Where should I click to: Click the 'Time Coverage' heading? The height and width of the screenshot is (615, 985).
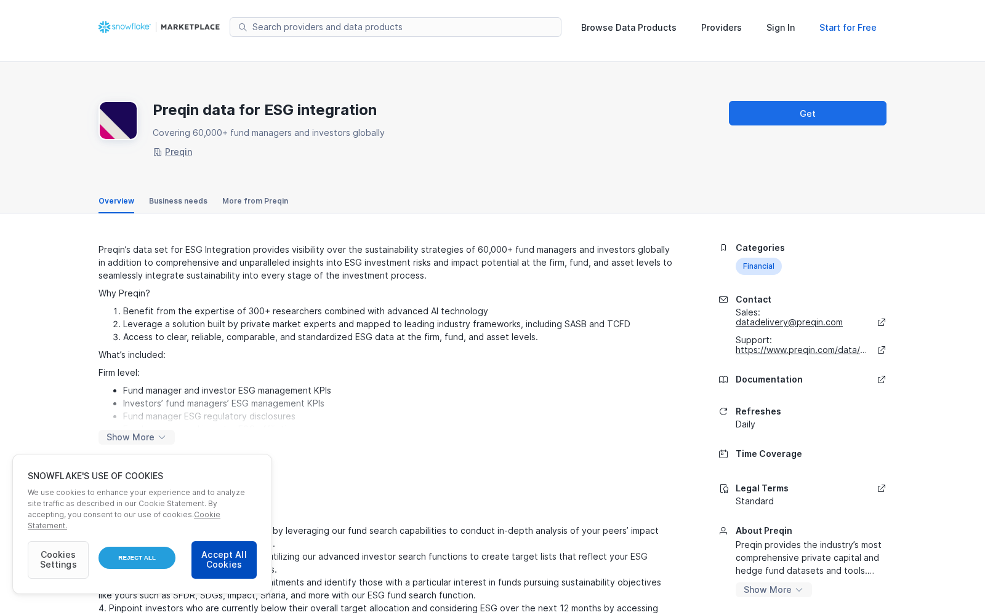click(x=768, y=454)
